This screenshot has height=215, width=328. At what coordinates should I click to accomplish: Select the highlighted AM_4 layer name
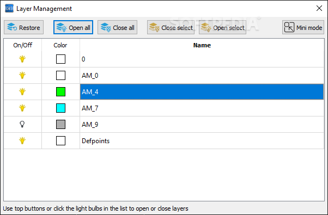coord(202,92)
